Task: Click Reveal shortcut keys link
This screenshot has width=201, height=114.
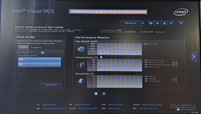Action: (x=55, y=108)
